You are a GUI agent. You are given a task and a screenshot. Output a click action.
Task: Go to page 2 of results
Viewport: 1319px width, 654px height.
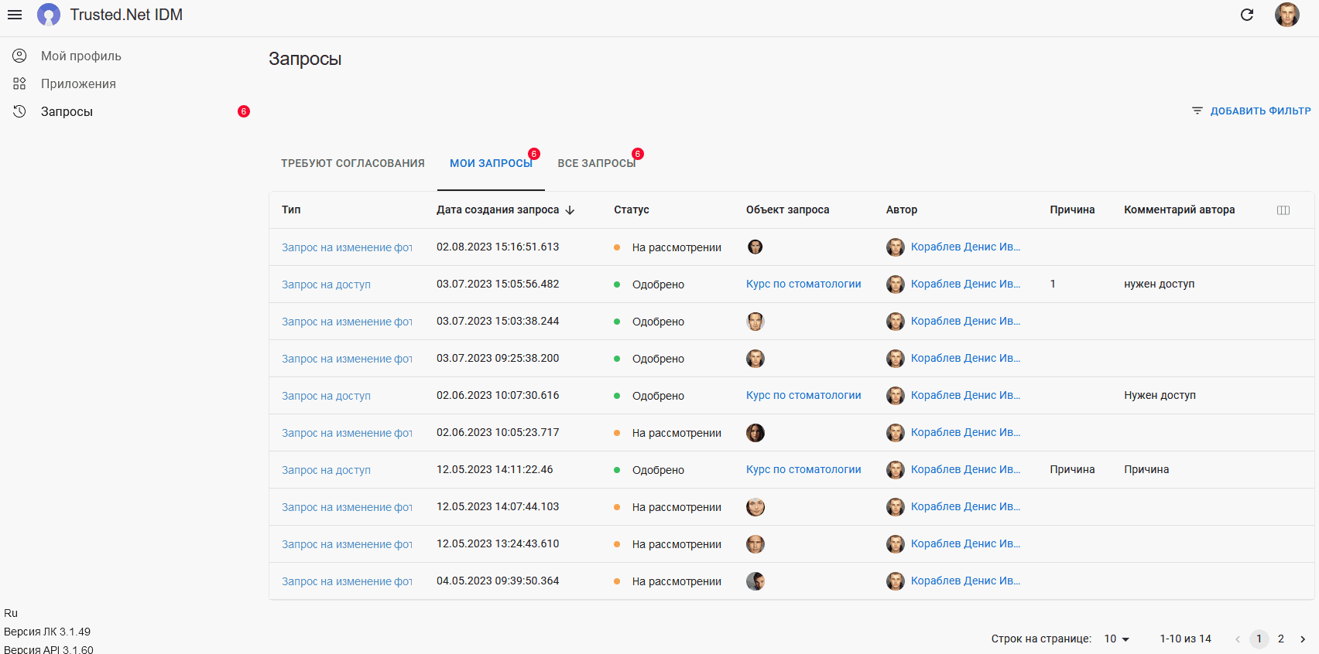(1281, 639)
